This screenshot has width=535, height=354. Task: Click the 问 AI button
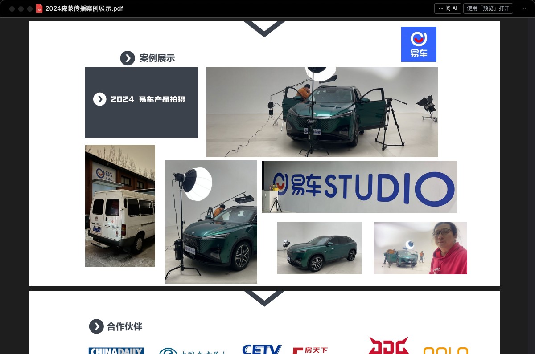(448, 8)
